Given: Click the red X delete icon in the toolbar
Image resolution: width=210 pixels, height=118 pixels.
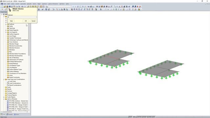Looking at the screenshot, I should point(122,7).
